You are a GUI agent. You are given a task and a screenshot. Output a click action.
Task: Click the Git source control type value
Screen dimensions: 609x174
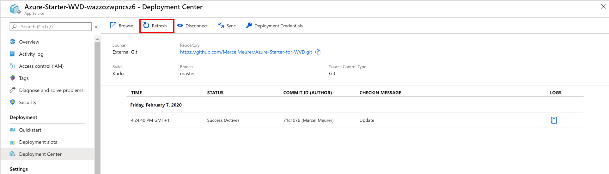(332, 74)
